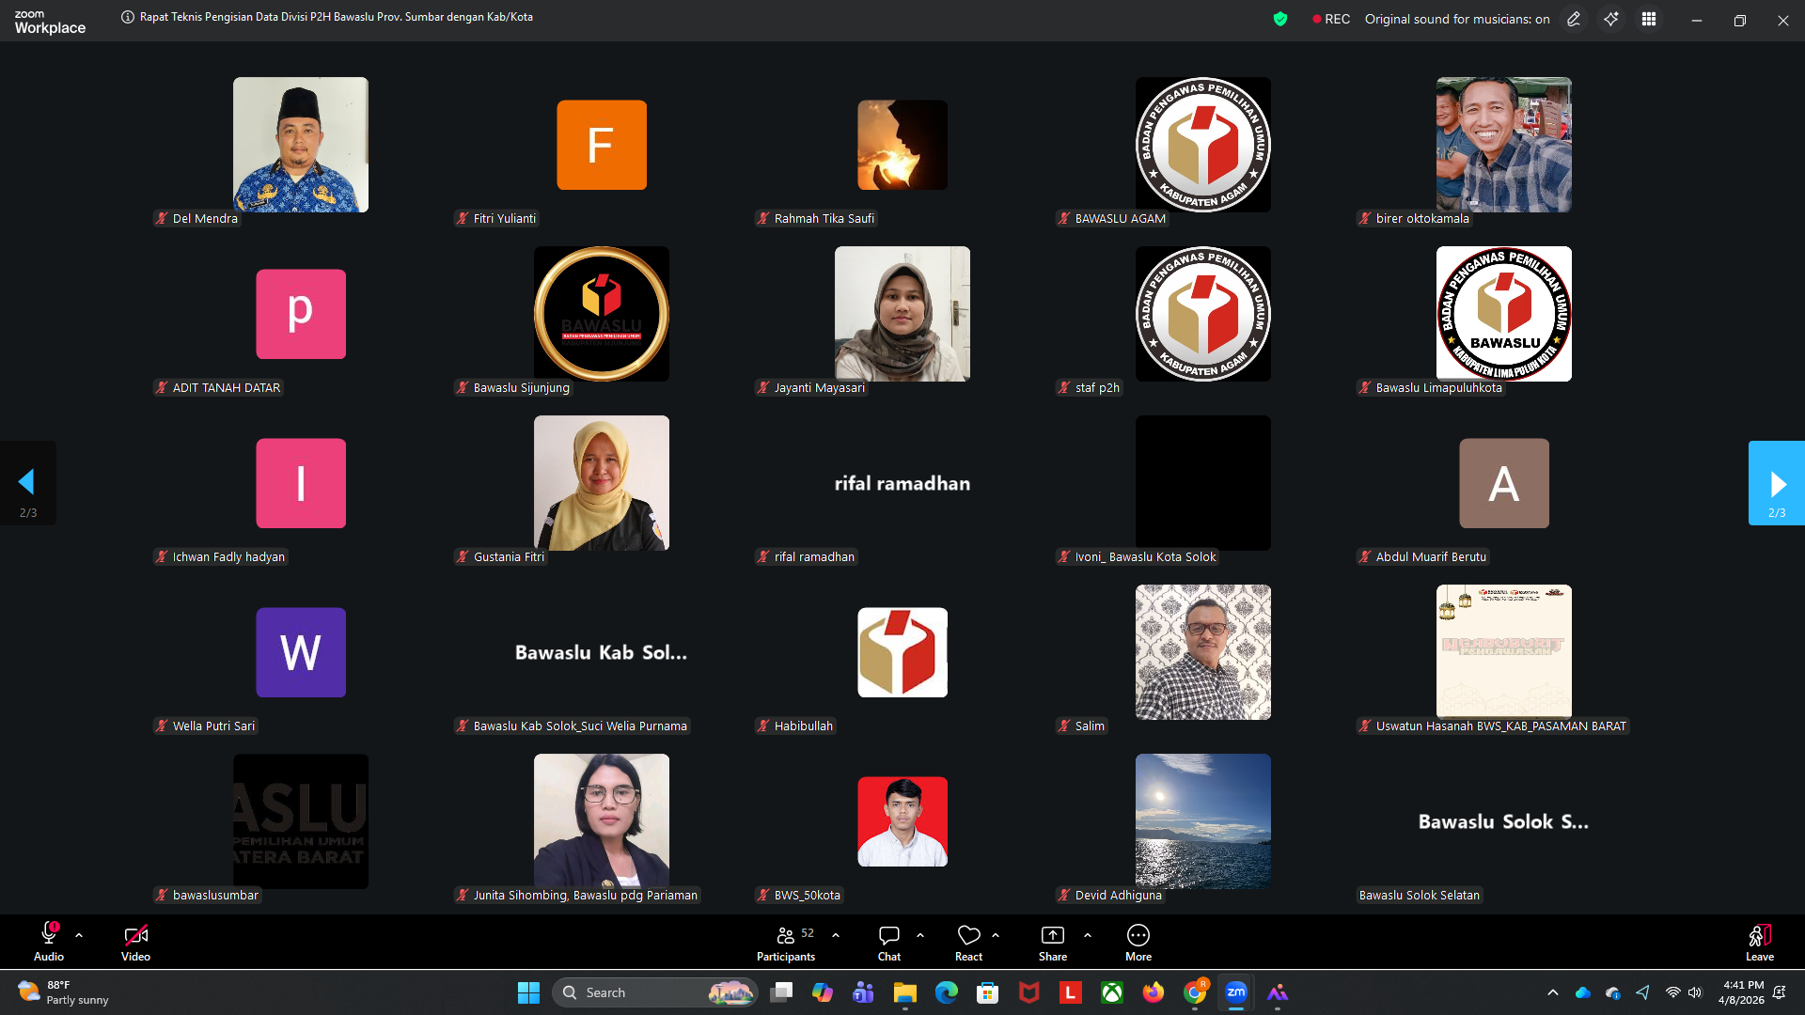The width and height of the screenshot is (1805, 1015).
Task: Expand the Audio options arrow
Action: coord(79,935)
